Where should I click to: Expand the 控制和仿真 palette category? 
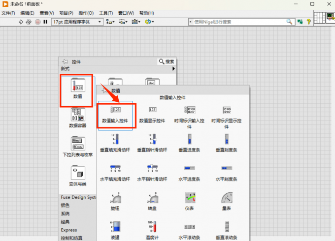click(71, 238)
